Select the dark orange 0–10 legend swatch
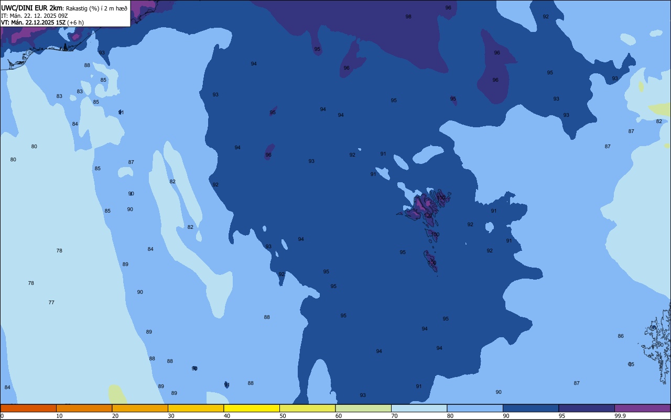Image resolution: width=671 pixels, height=420 pixels. click(28, 408)
